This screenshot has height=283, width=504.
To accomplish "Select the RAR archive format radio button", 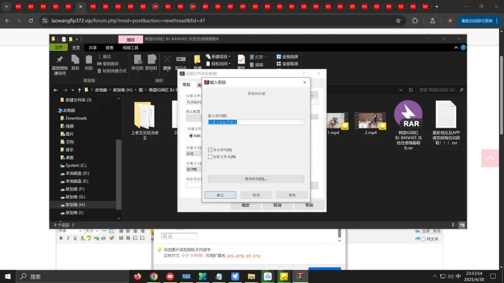I will (x=192, y=136).
